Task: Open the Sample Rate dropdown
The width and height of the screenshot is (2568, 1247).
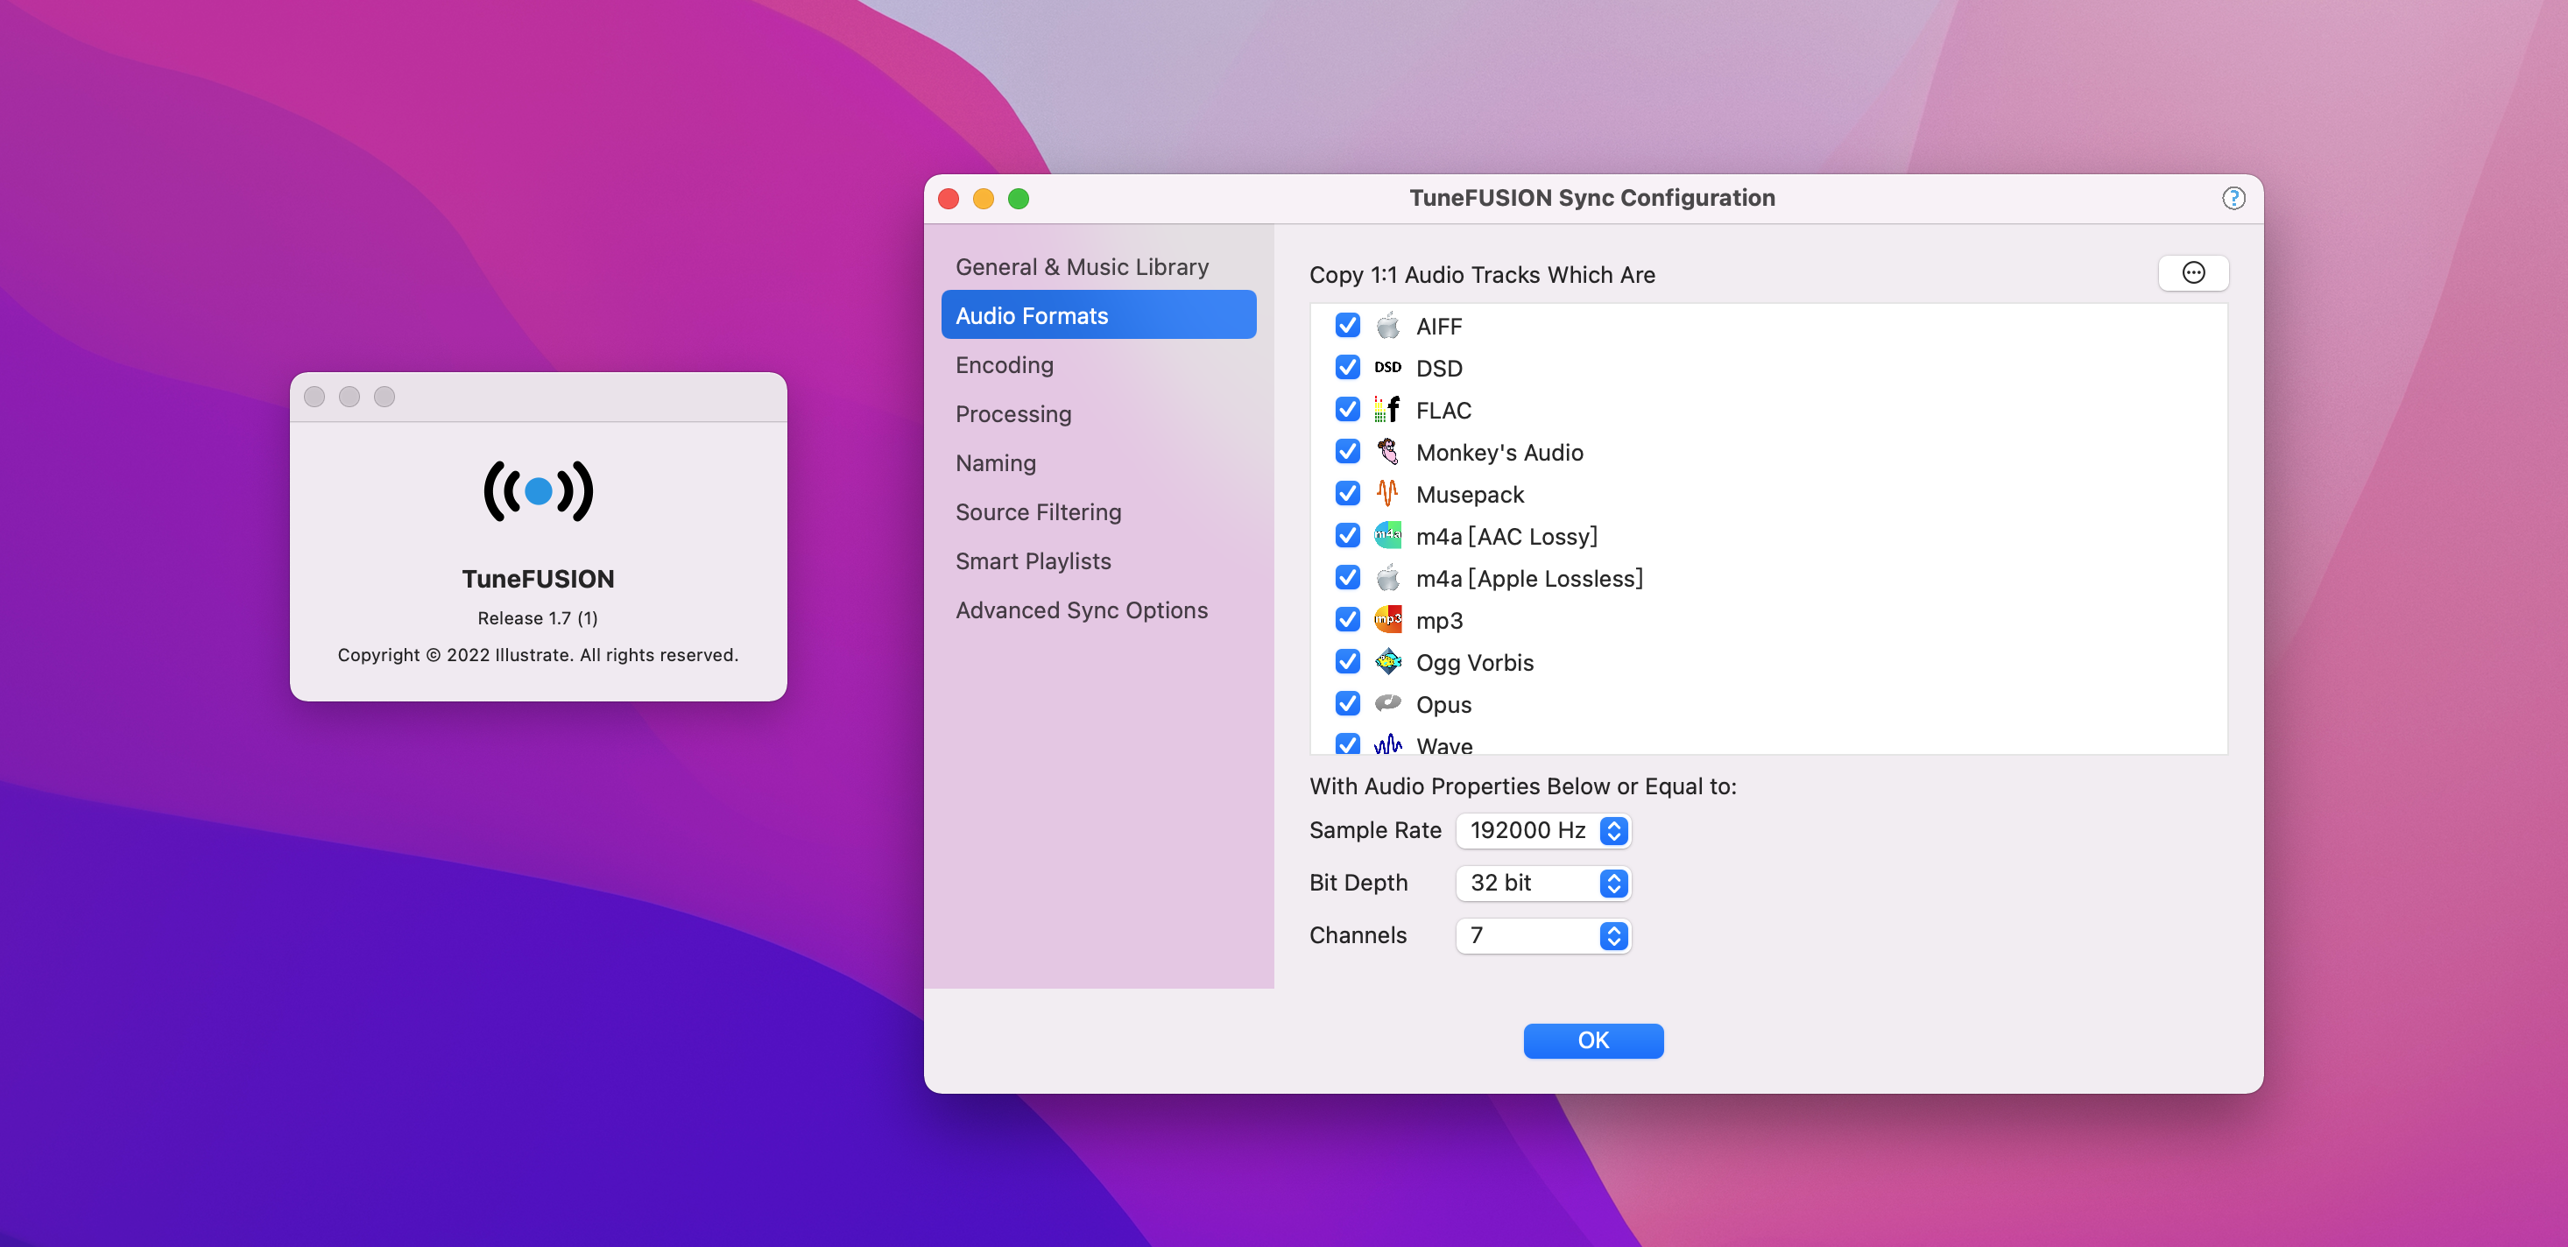Action: point(1542,830)
